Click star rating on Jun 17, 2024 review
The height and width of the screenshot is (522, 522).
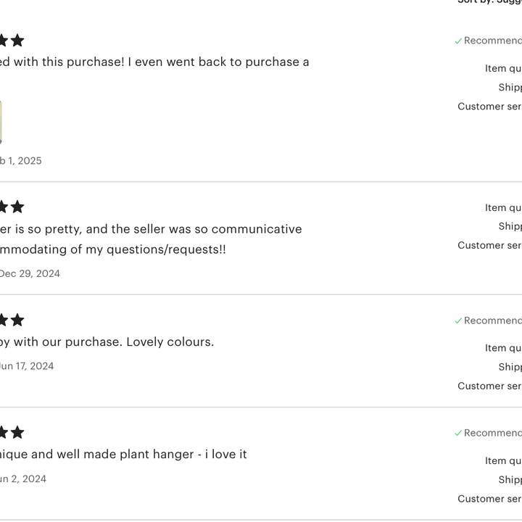[12, 320]
